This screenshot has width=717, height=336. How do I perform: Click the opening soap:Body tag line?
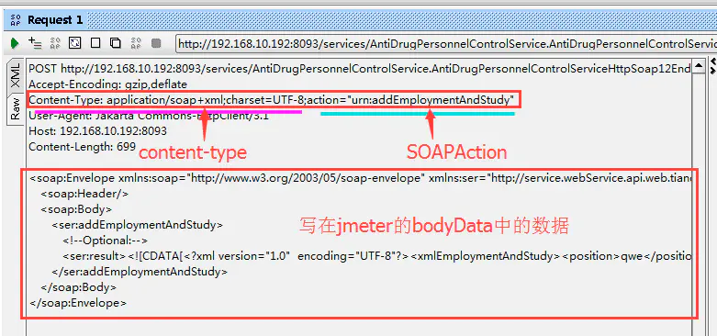tap(76, 209)
